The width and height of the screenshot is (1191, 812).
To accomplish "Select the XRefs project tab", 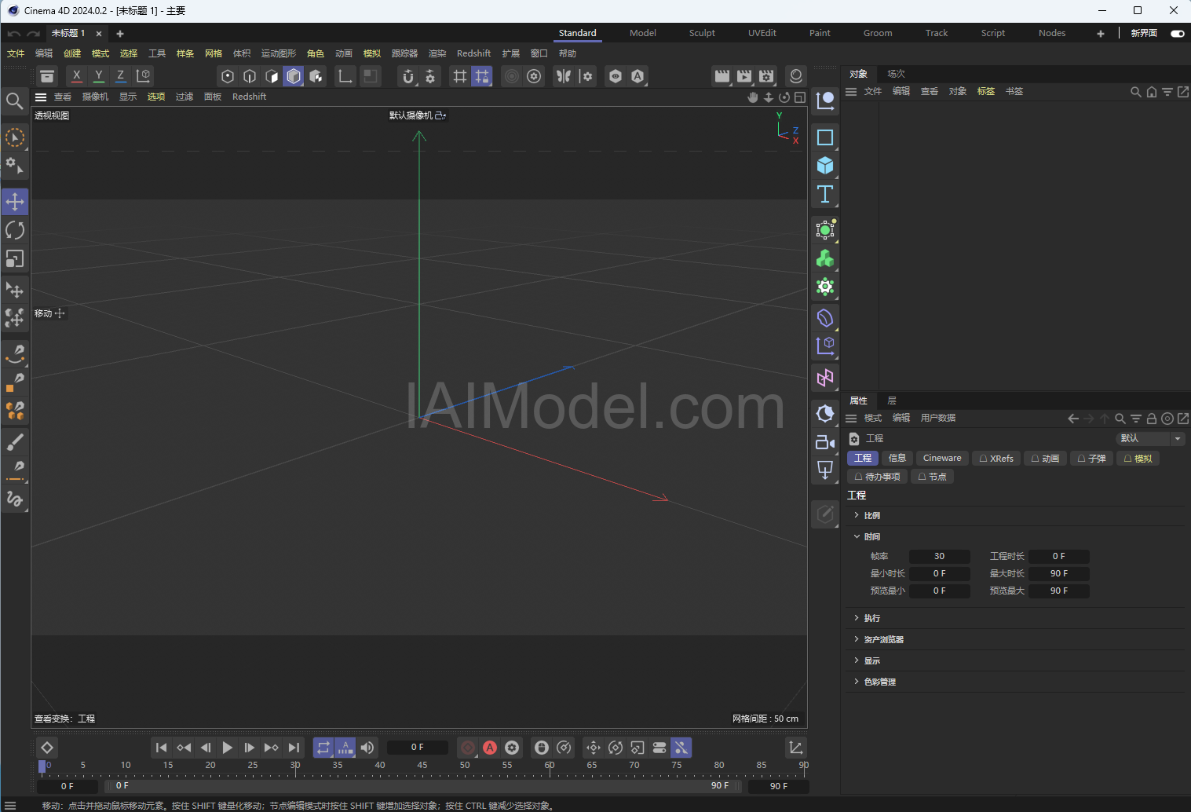I will (996, 459).
